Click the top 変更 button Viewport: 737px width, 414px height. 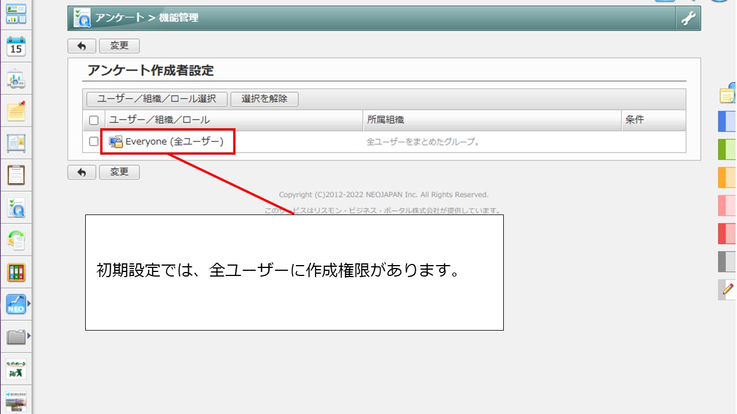(119, 46)
